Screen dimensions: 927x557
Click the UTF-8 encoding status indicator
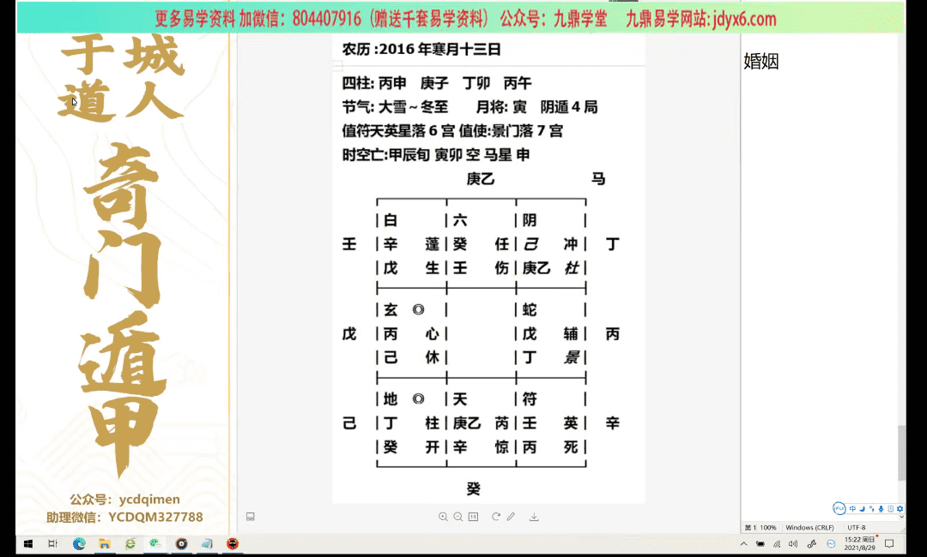[x=857, y=527]
